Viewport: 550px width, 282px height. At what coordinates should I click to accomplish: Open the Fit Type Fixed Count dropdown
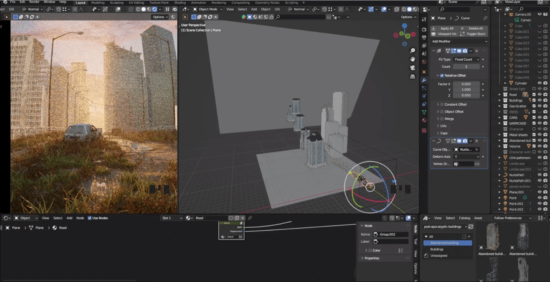[x=467, y=60]
